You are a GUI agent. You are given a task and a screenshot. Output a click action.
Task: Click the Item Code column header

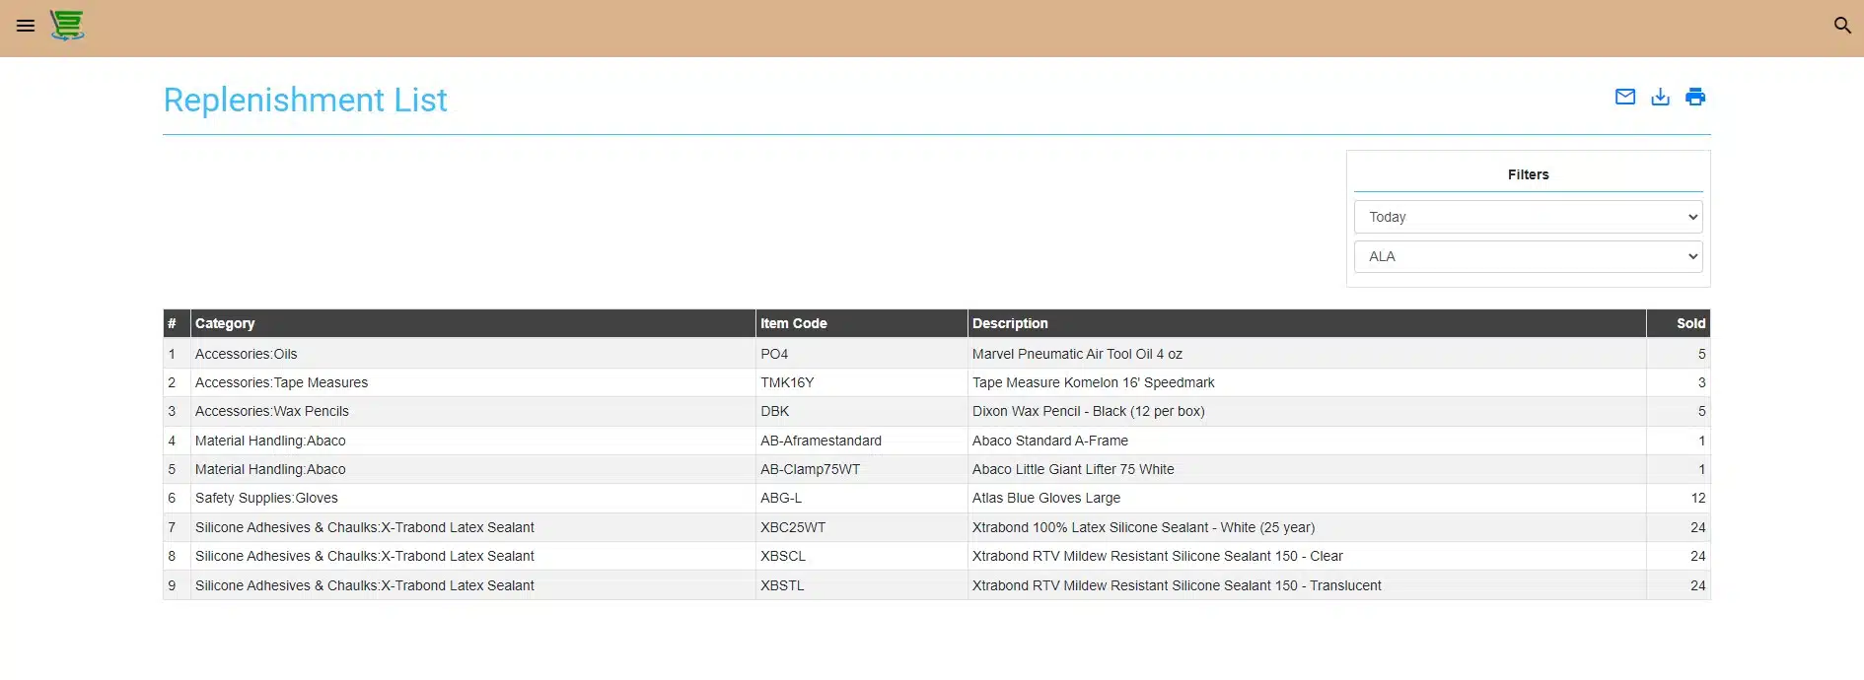tap(793, 323)
